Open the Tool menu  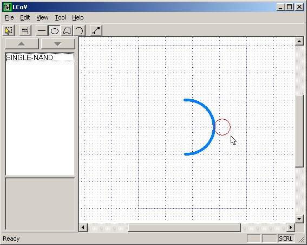tap(60, 18)
